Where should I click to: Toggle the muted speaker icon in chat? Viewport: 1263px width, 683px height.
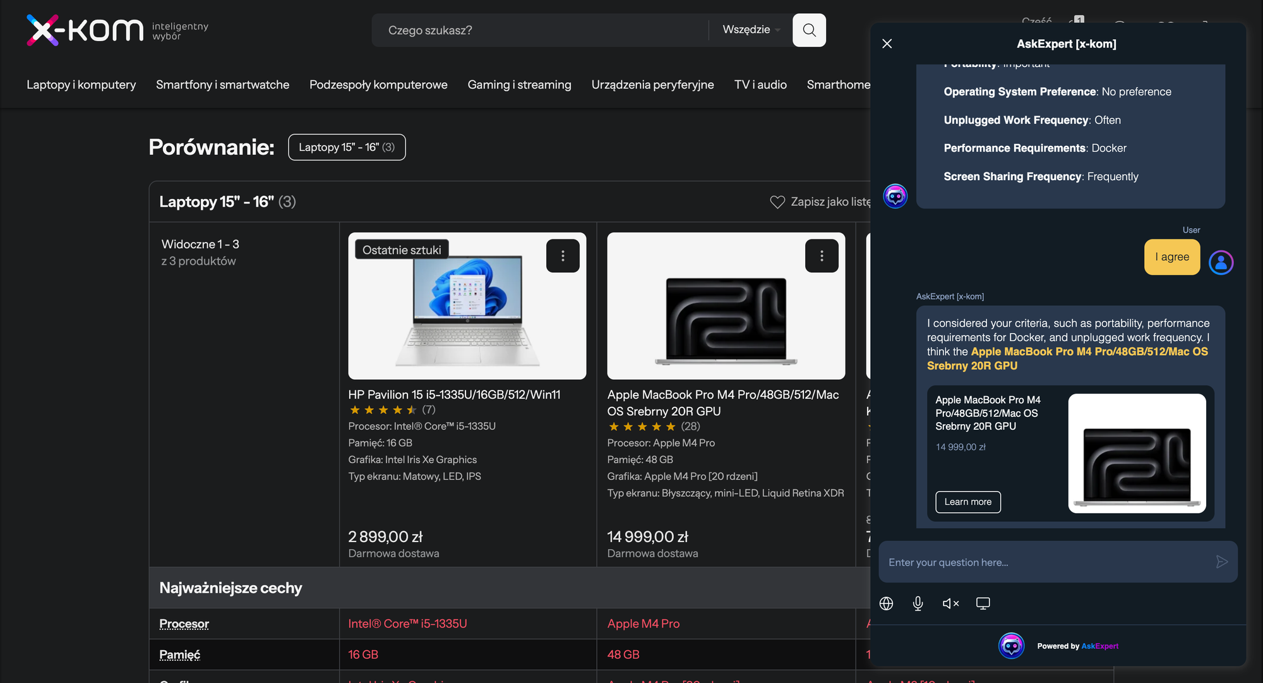coord(950,603)
